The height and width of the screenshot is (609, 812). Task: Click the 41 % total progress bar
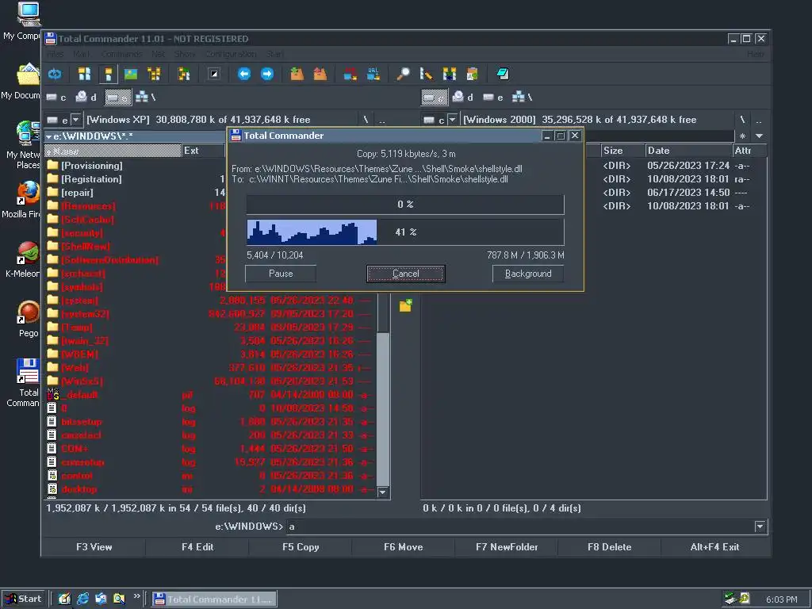pos(405,232)
